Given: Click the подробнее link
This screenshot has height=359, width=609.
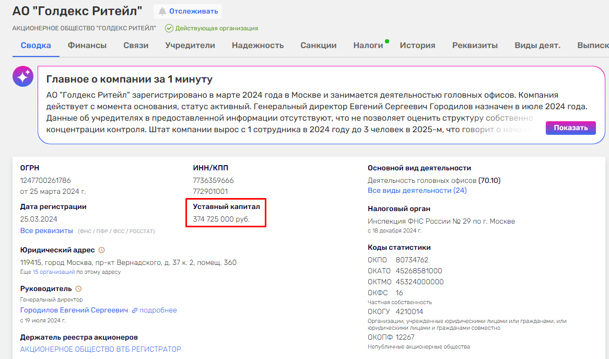Looking at the screenshot, I should (x=158, y=310).
